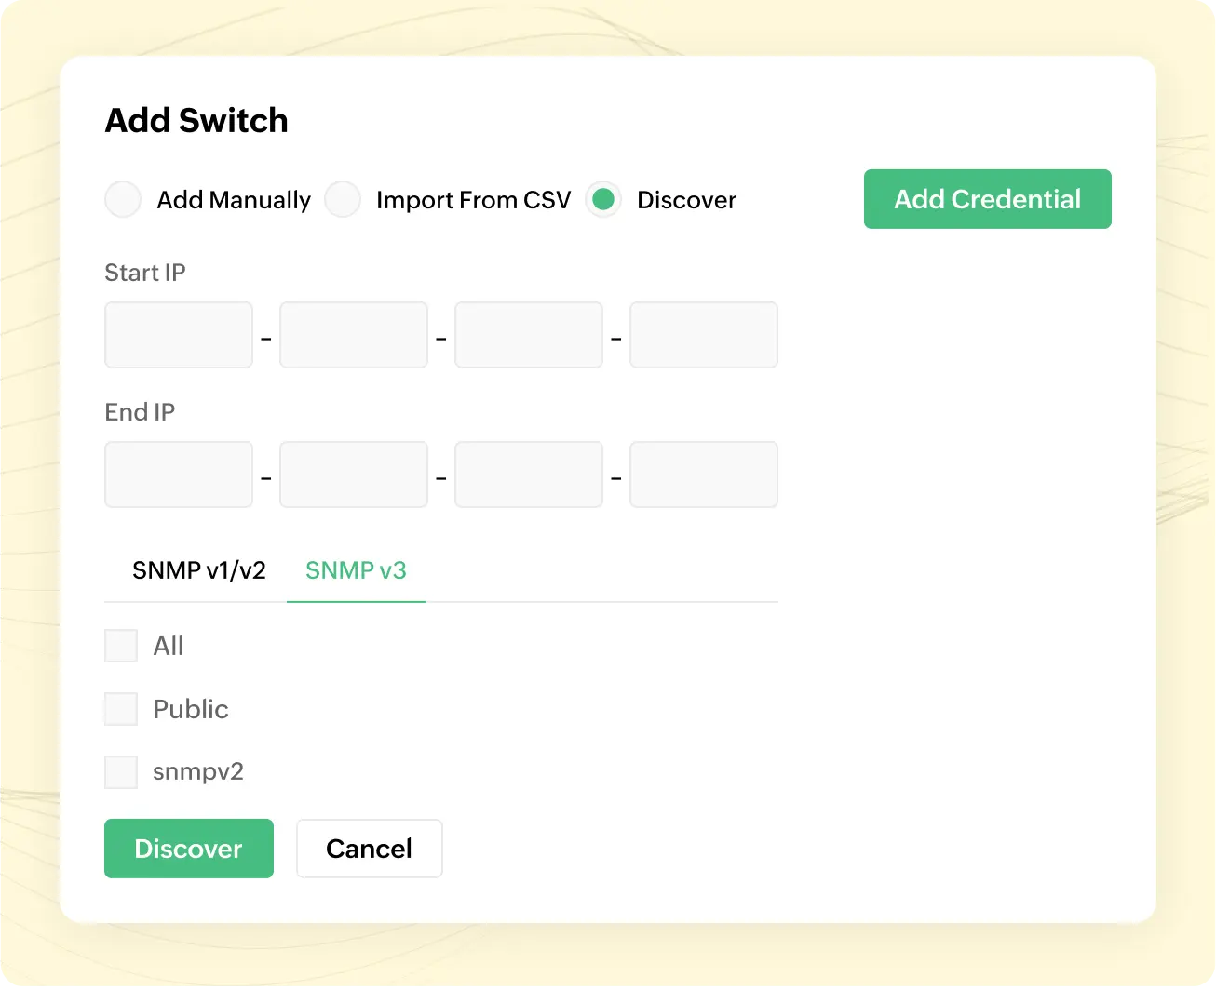Click the second Start IP octet field
1216x990 pixels.
pos(353,335)
